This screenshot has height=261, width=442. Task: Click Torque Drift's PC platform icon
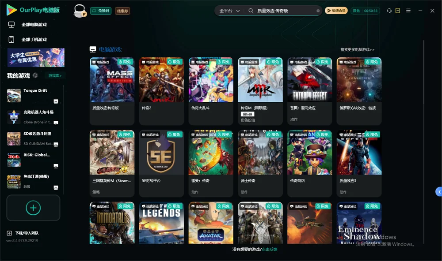[56, 101]
